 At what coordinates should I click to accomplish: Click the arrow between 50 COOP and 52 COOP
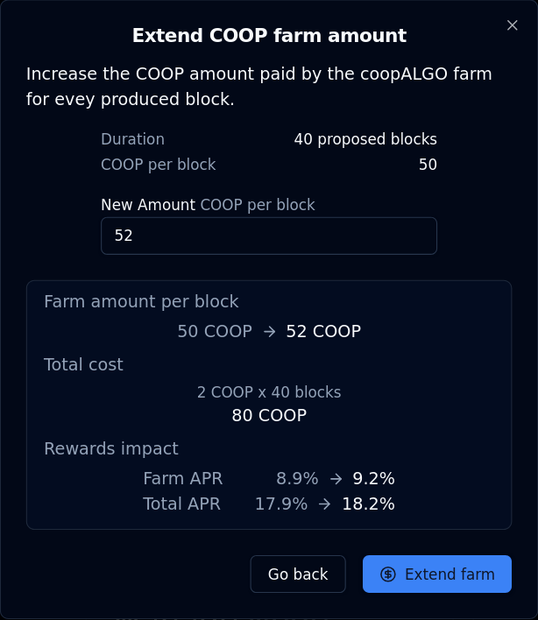[x=269, y=332]
